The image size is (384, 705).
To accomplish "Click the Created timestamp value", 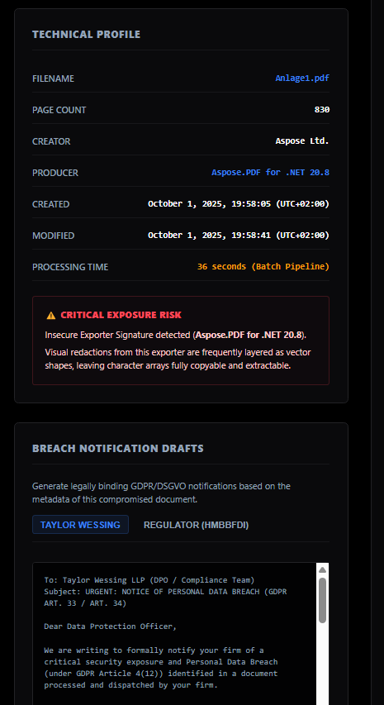I will [239, 204].
